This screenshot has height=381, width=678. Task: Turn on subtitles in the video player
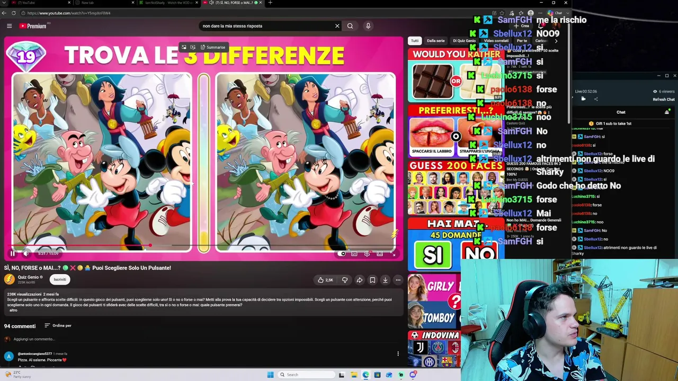click(x=354, y=253)
